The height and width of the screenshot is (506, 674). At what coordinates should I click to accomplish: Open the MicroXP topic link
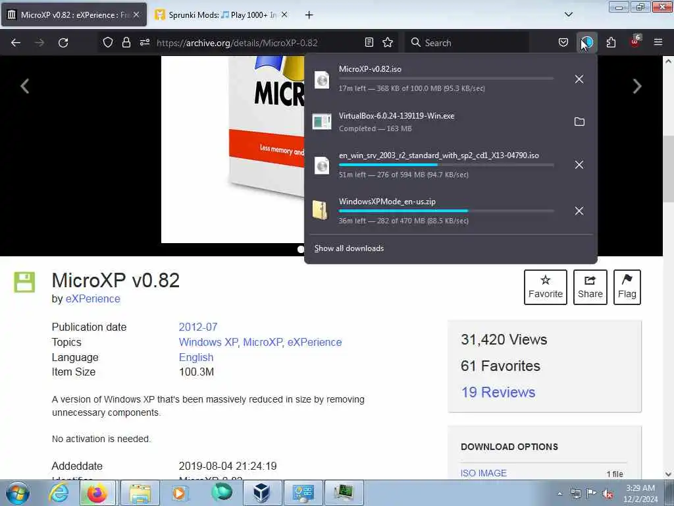263,342
